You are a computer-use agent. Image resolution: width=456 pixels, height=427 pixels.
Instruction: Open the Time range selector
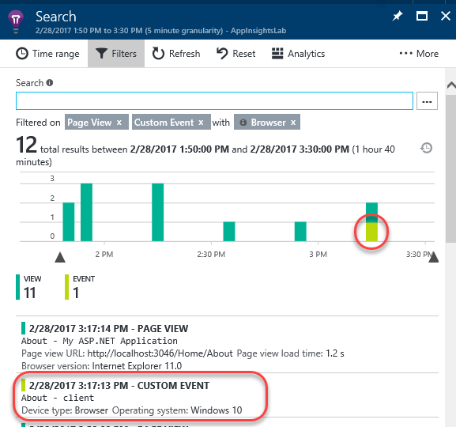coord(47,54)
